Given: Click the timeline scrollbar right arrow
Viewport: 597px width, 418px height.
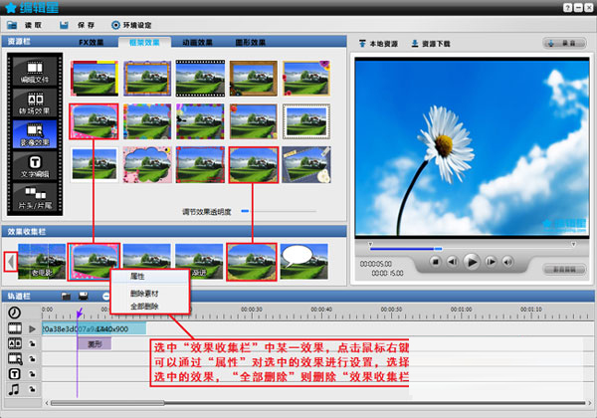Looking at the screenshot, I should [590, 403].
